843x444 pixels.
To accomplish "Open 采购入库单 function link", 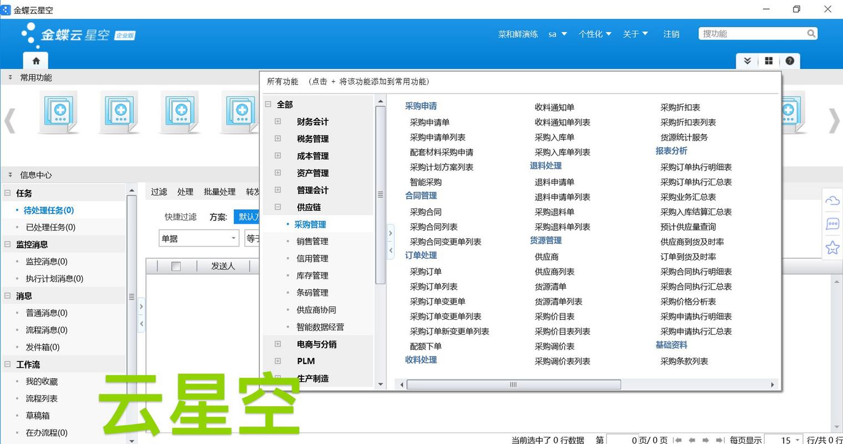I will (554, 137).
